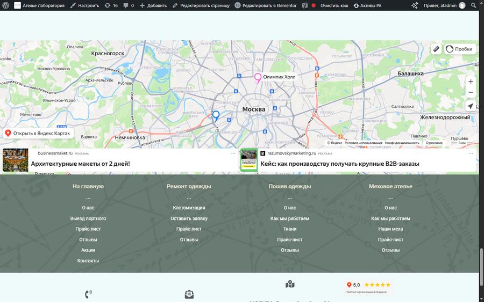Image resolution: width=484 pixels, height=302 pixels.
Task: Open the Ателье Лаборатория site menu
Action: [39, 5]
